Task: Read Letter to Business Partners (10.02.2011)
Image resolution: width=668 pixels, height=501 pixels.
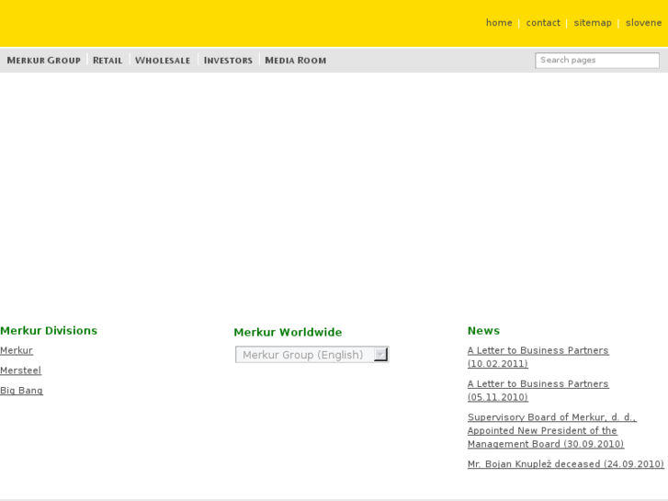Action: (x=538, y=357)
